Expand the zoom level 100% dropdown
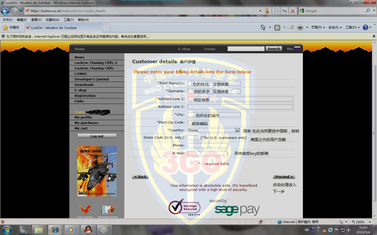 [x=369, y=222]
